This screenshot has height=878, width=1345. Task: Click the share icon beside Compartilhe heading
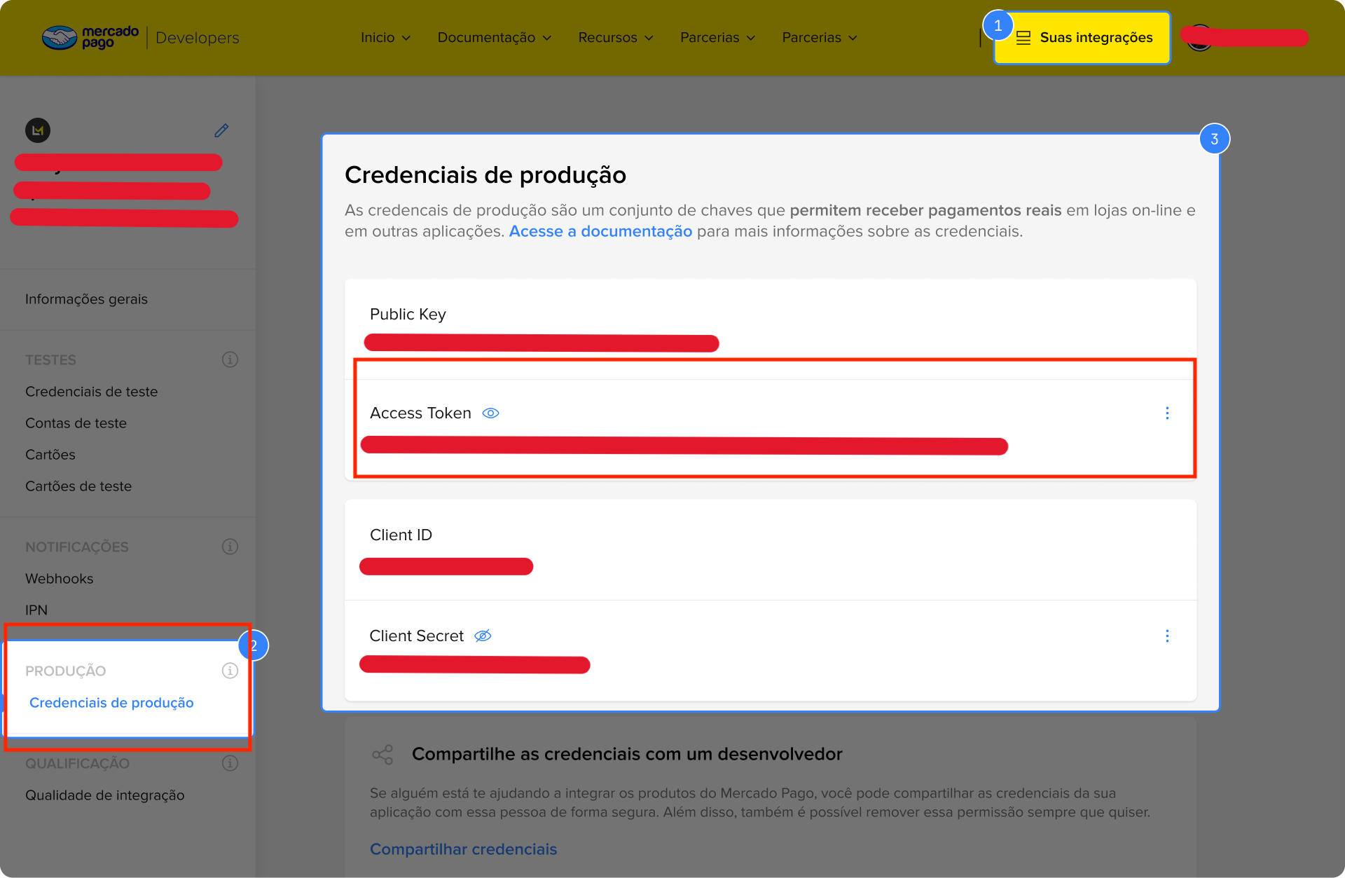[x=382, y=754]
